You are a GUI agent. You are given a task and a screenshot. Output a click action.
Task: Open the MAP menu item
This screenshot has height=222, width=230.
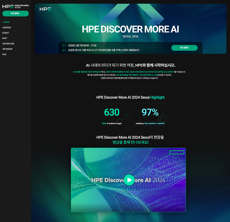[4, 38]
